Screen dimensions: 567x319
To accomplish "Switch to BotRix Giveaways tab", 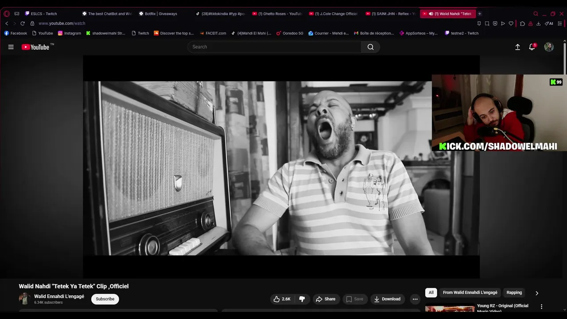I will [x=164, y=14].
